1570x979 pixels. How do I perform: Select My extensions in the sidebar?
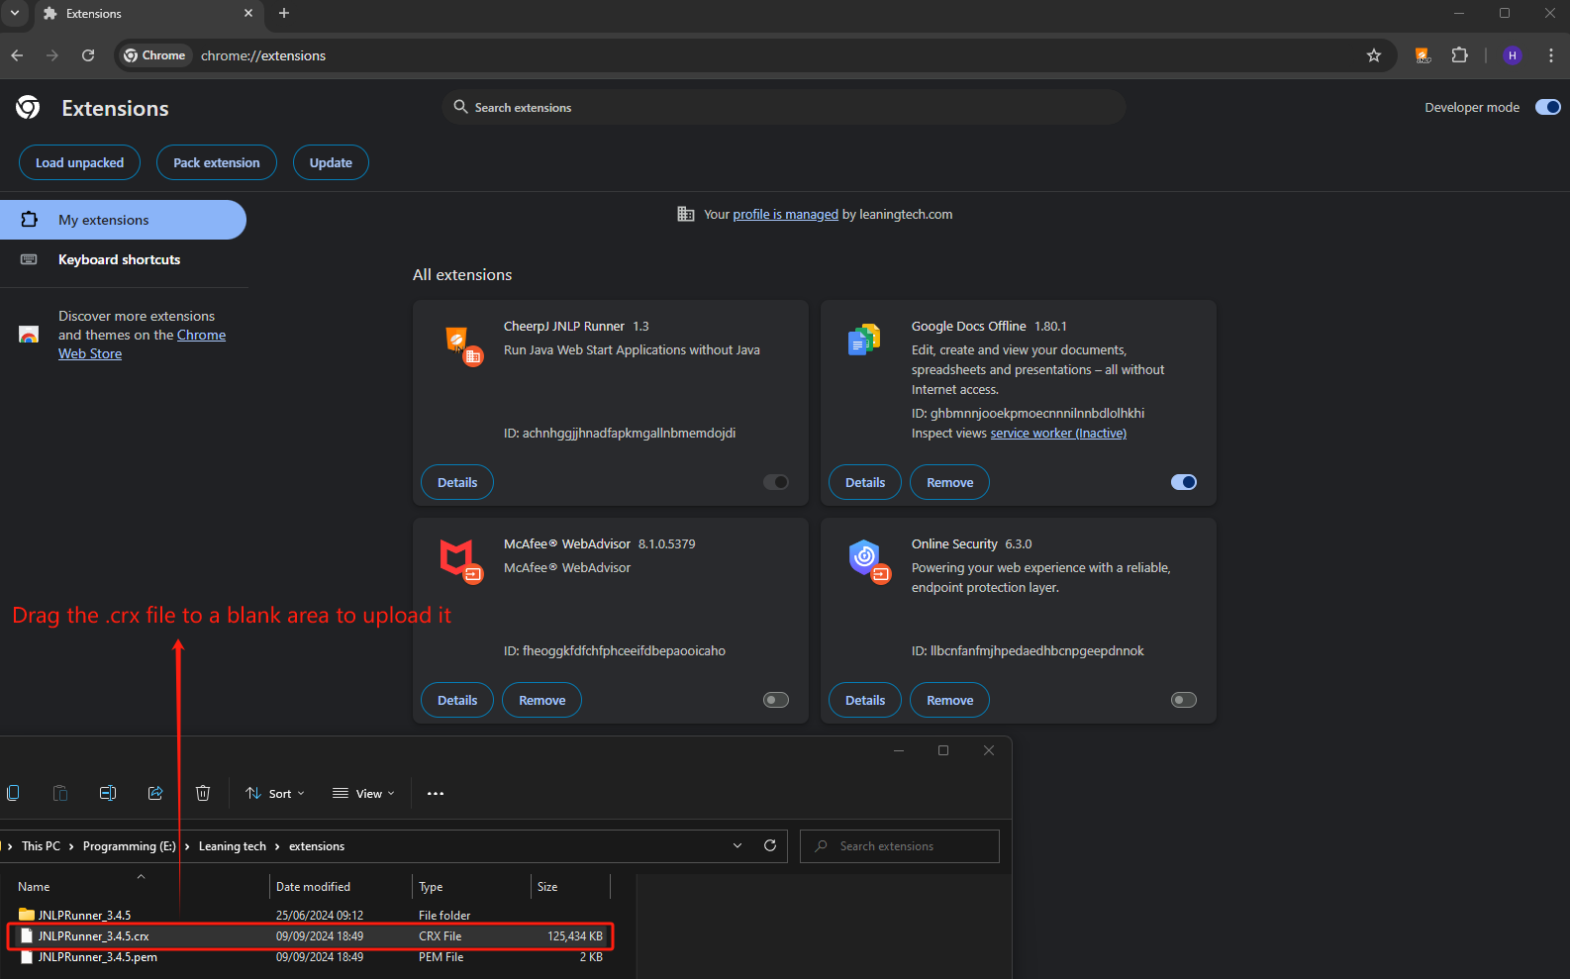coord(104,220)
